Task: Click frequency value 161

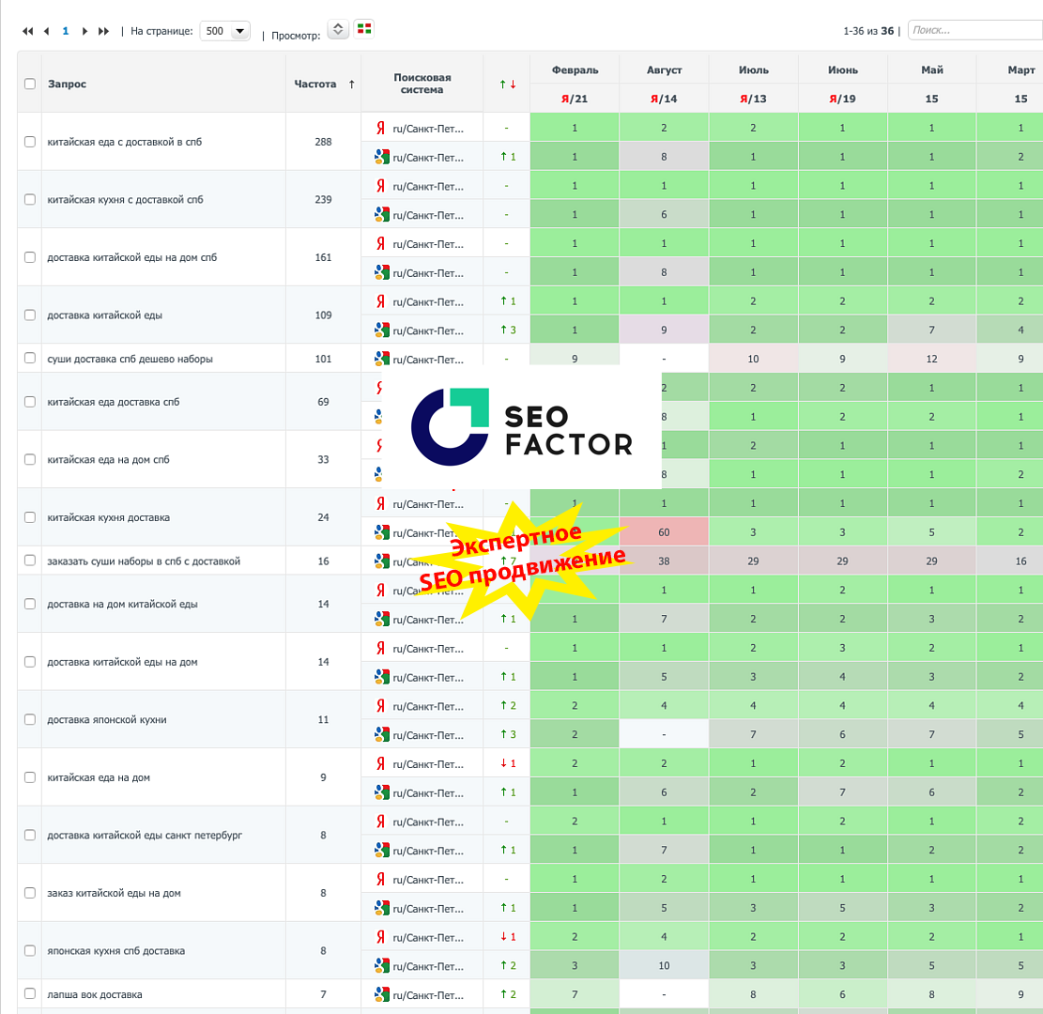Action: (323, 257)
